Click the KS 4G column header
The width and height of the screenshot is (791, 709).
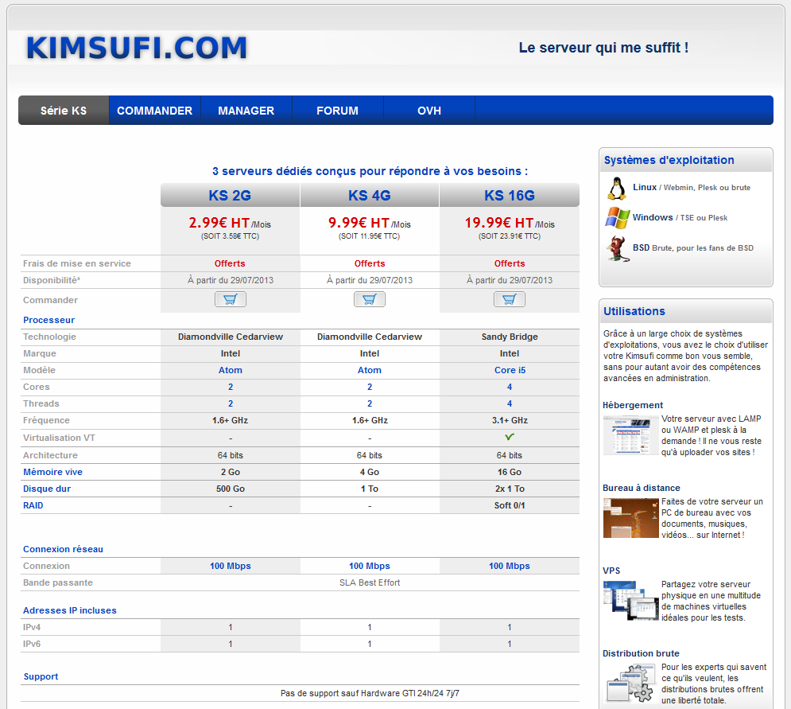(x=370, y=196)
